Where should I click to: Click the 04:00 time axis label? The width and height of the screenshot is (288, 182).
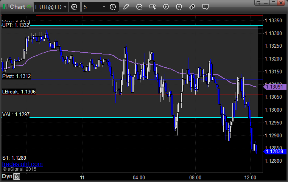pyautogui.click(x=139, y=177)
